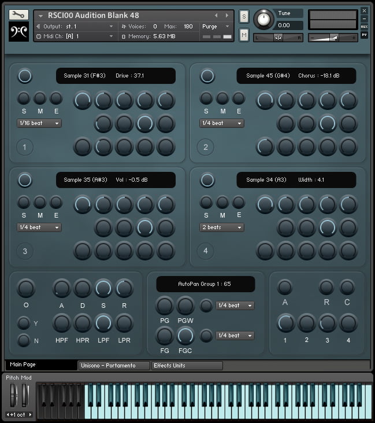Screen dimensions: 375x423
Task: Click the bass clef instrument logo
Action: click(18, 32)
